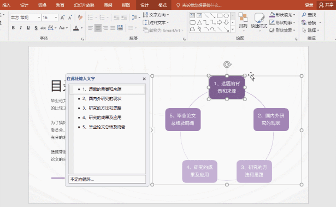Viewport: 336px width, 207px height.
Task: Align text left
Action: tap(91, 28)
